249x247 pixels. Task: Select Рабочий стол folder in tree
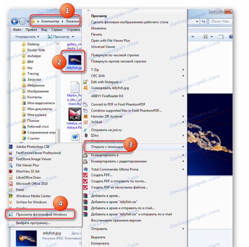coord(38,126)
